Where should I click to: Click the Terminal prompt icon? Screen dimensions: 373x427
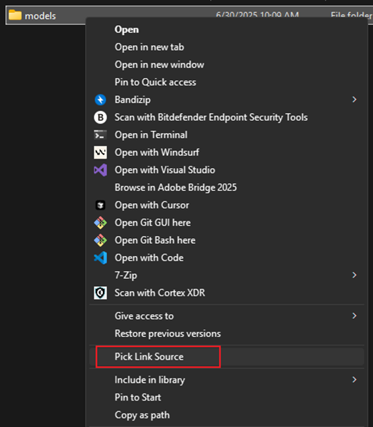click(100, 134)
